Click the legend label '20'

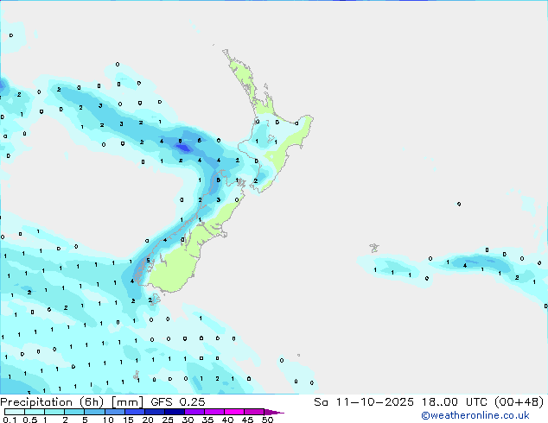pyautogui.click(x=148, y=420)
